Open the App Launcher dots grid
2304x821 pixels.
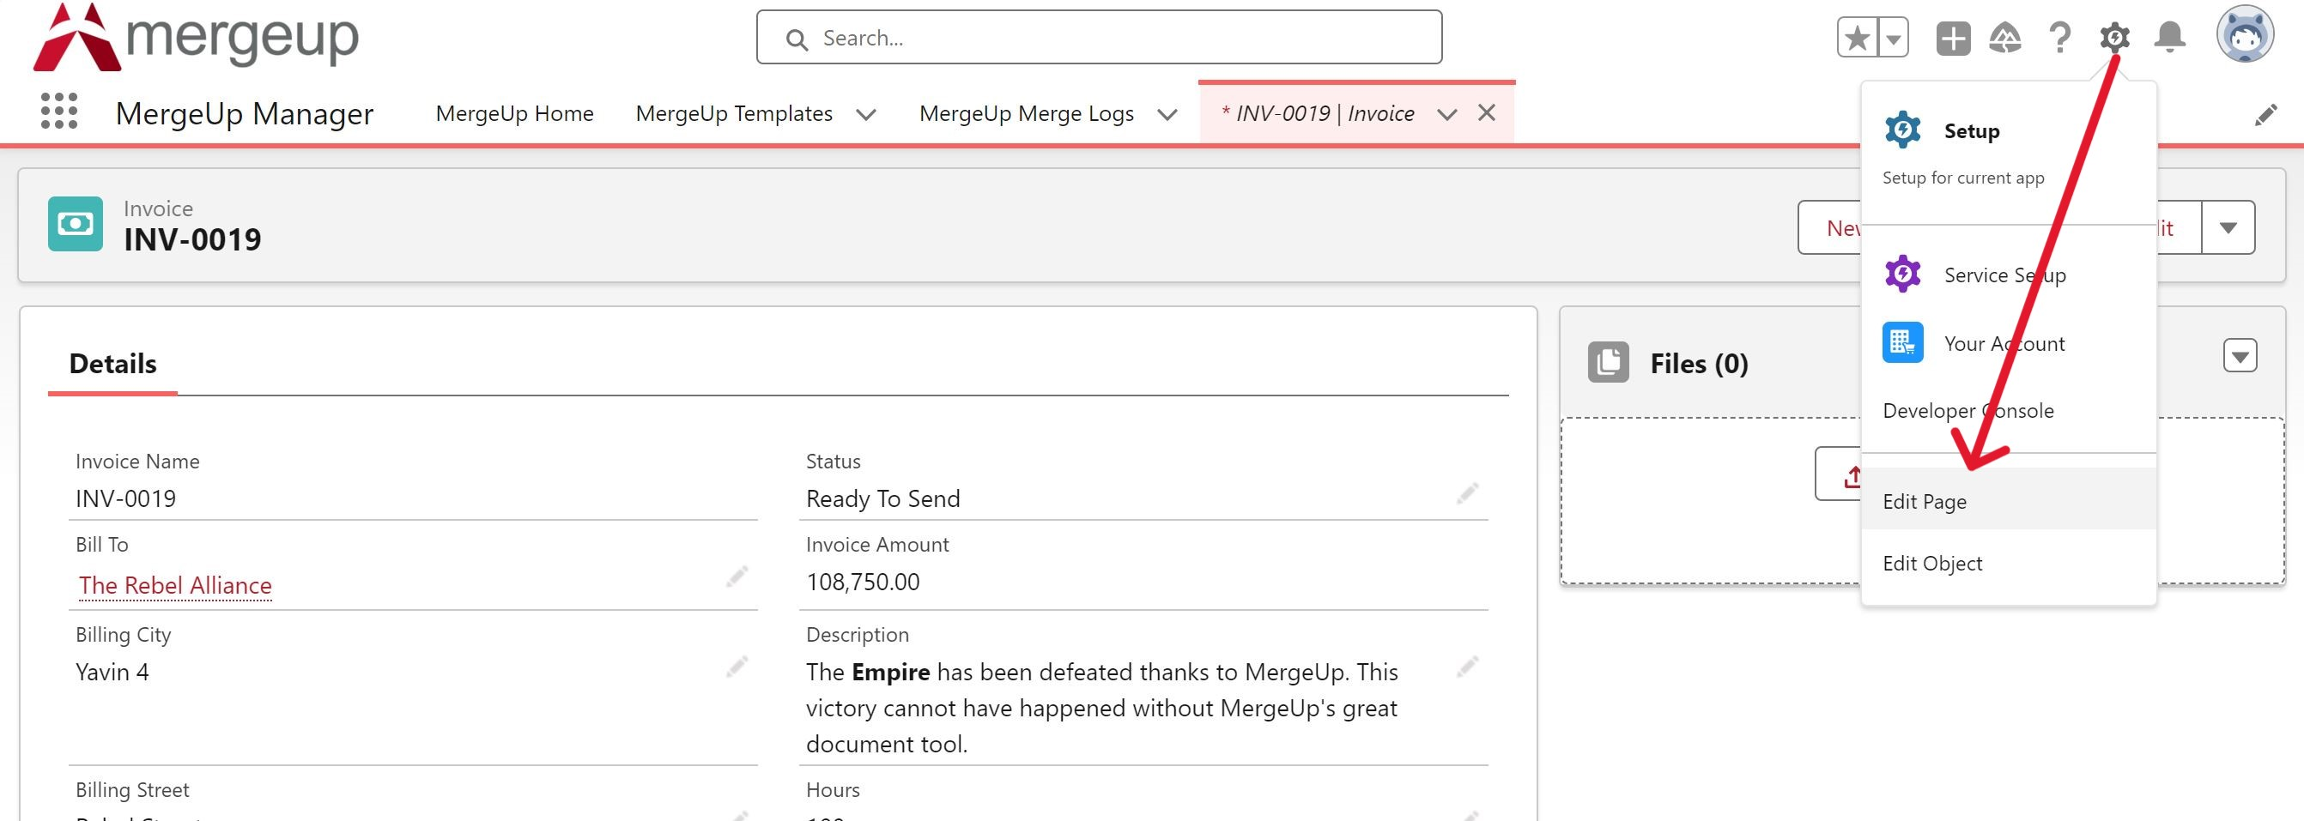(x=59, y=111)
